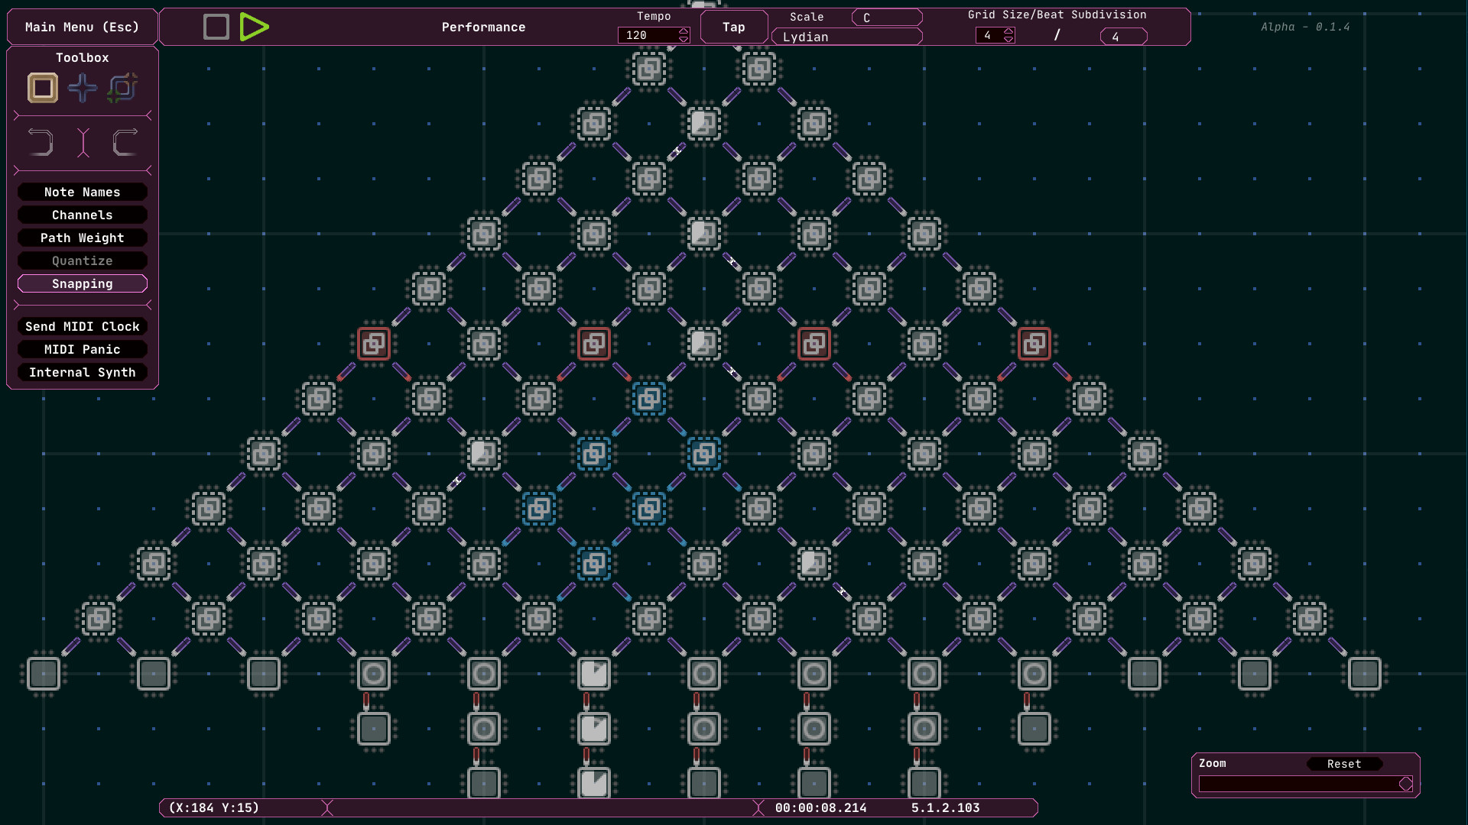Enable Send MIDI Clock
The image size is (1468, 825).
click(x=82, y=326)
